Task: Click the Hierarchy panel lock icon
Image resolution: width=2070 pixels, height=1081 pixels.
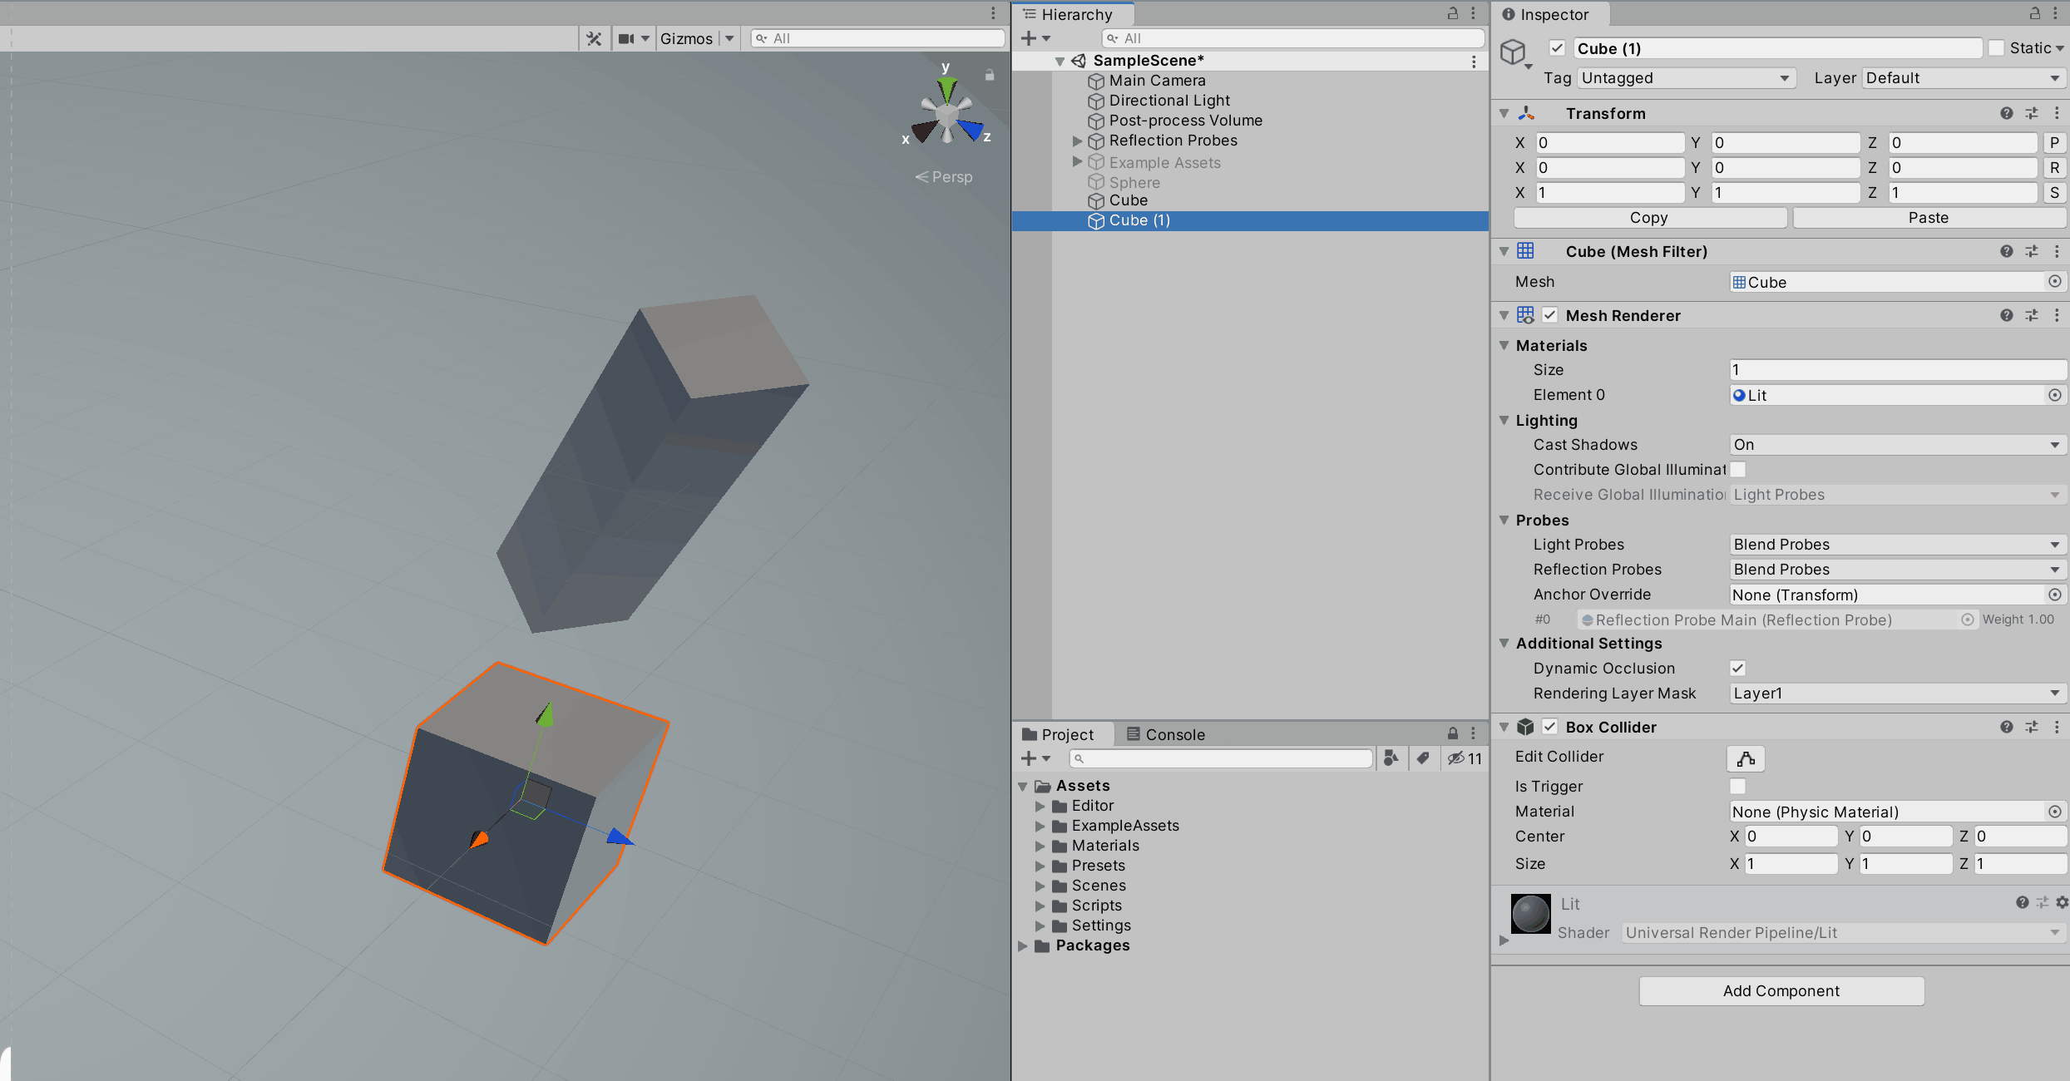Action: pyautogui.click(x=1452, y=13)
